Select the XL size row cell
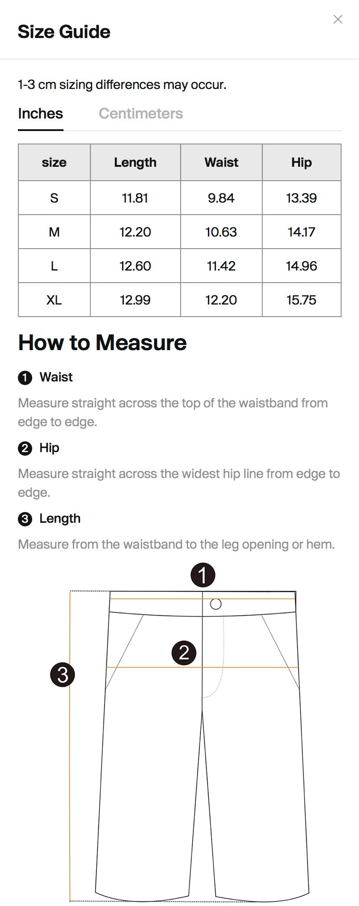359x906 pixels. [54, 300]
